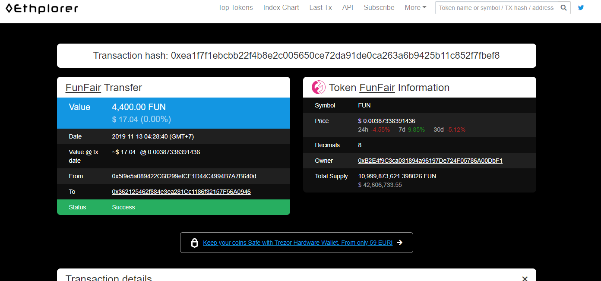Click the FUN symbol value
The height and width of the screenshot is (281, 601).
tap(364, 105)
